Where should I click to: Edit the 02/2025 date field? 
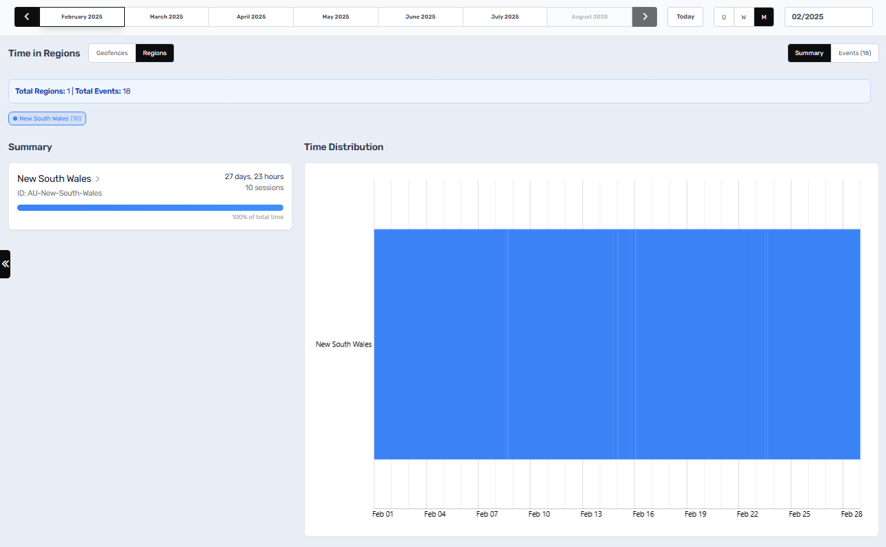(x=829, y=17)
